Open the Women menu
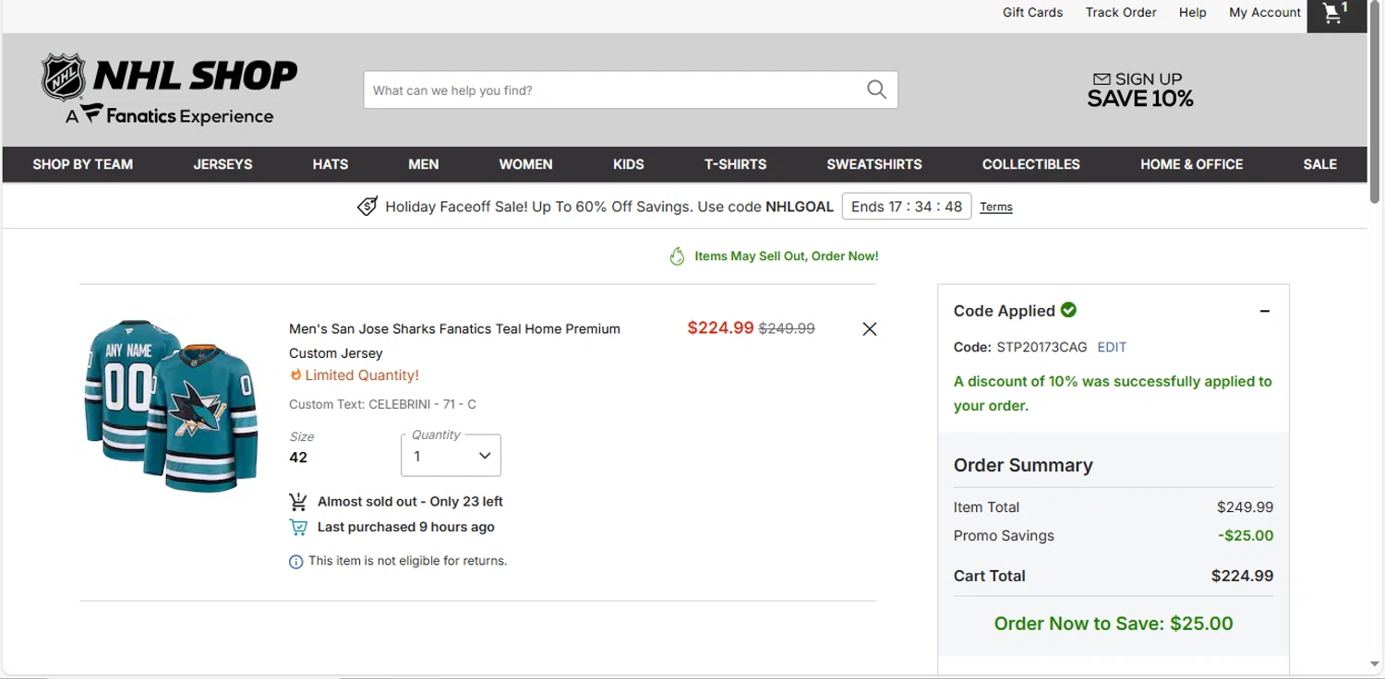Viewport: 1385px width, 679px height. pos(525,164)
